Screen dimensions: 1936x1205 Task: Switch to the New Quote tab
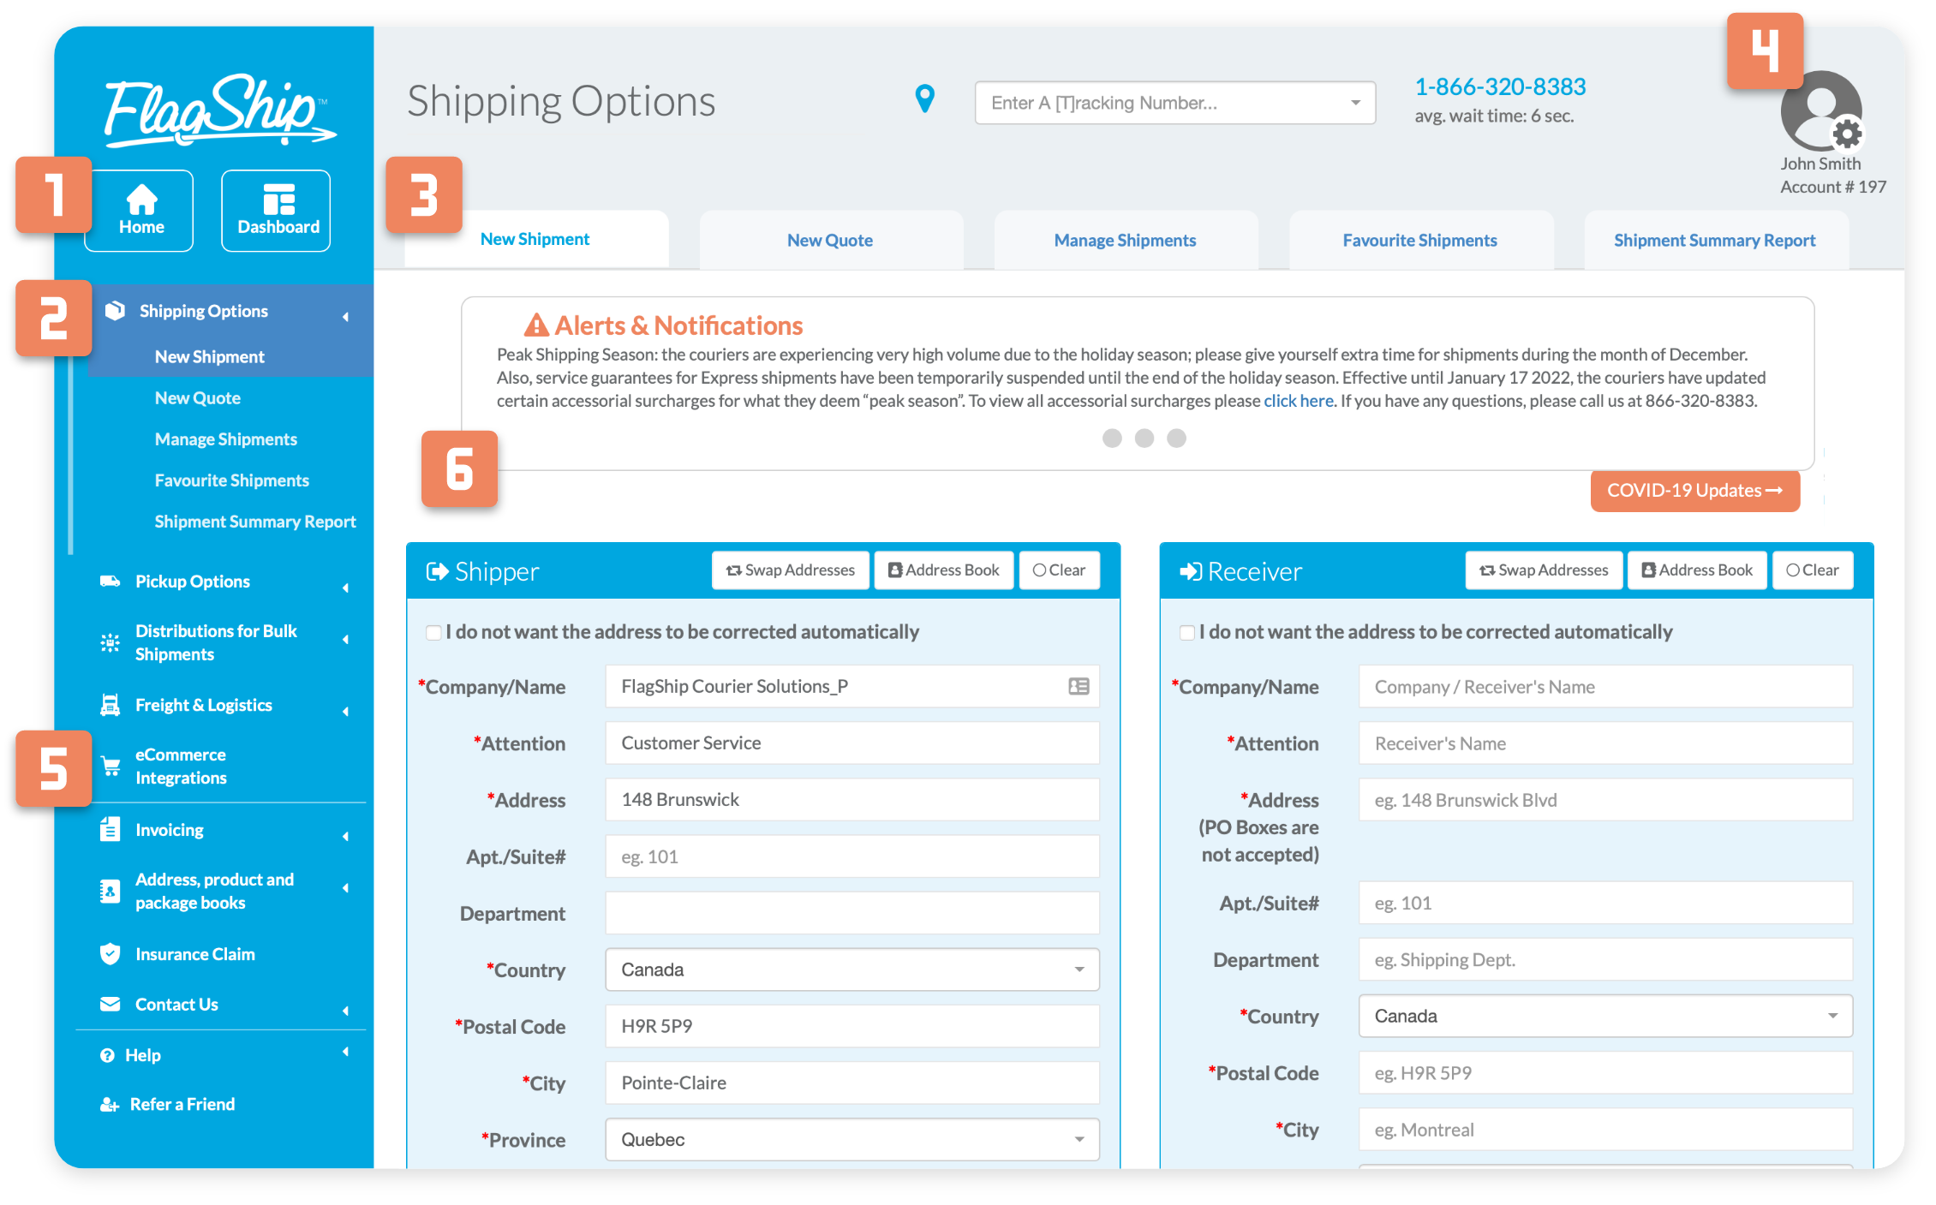click(828, 239)
